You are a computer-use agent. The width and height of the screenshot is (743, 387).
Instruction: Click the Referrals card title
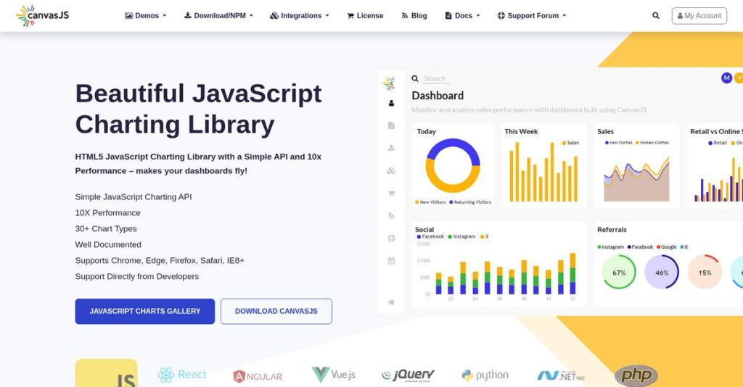(x=612, y=230)
